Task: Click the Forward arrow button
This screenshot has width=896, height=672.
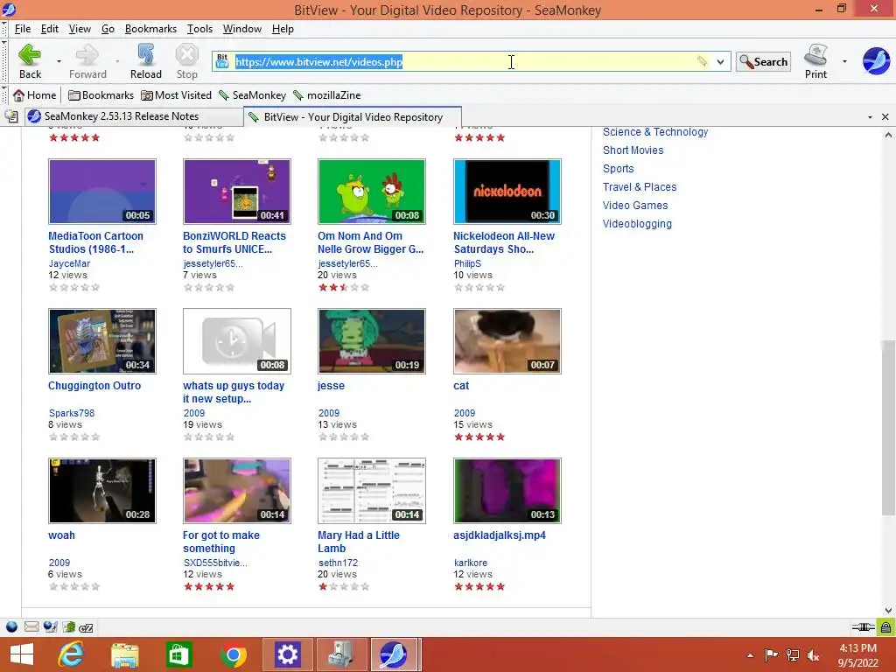Action: [x=87, y=60]
